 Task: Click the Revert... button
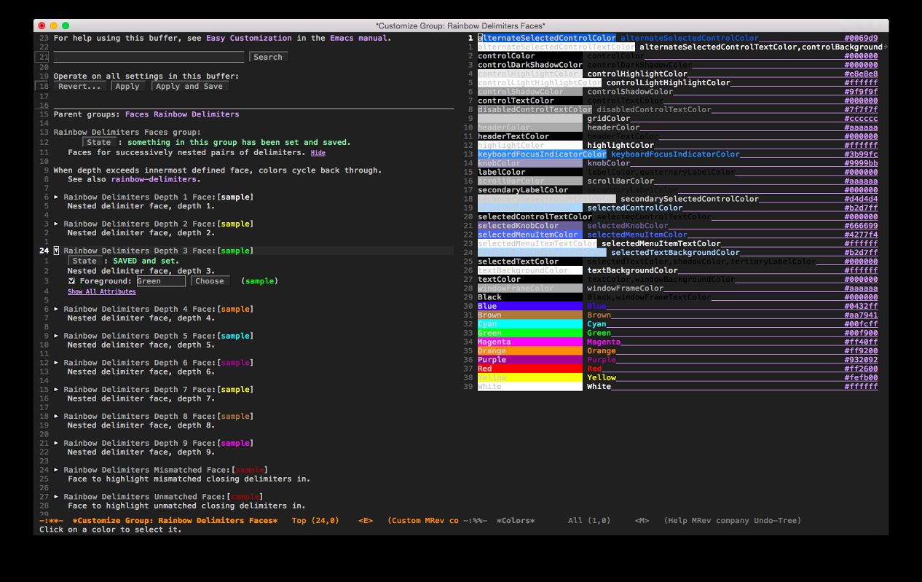point(79,86)
